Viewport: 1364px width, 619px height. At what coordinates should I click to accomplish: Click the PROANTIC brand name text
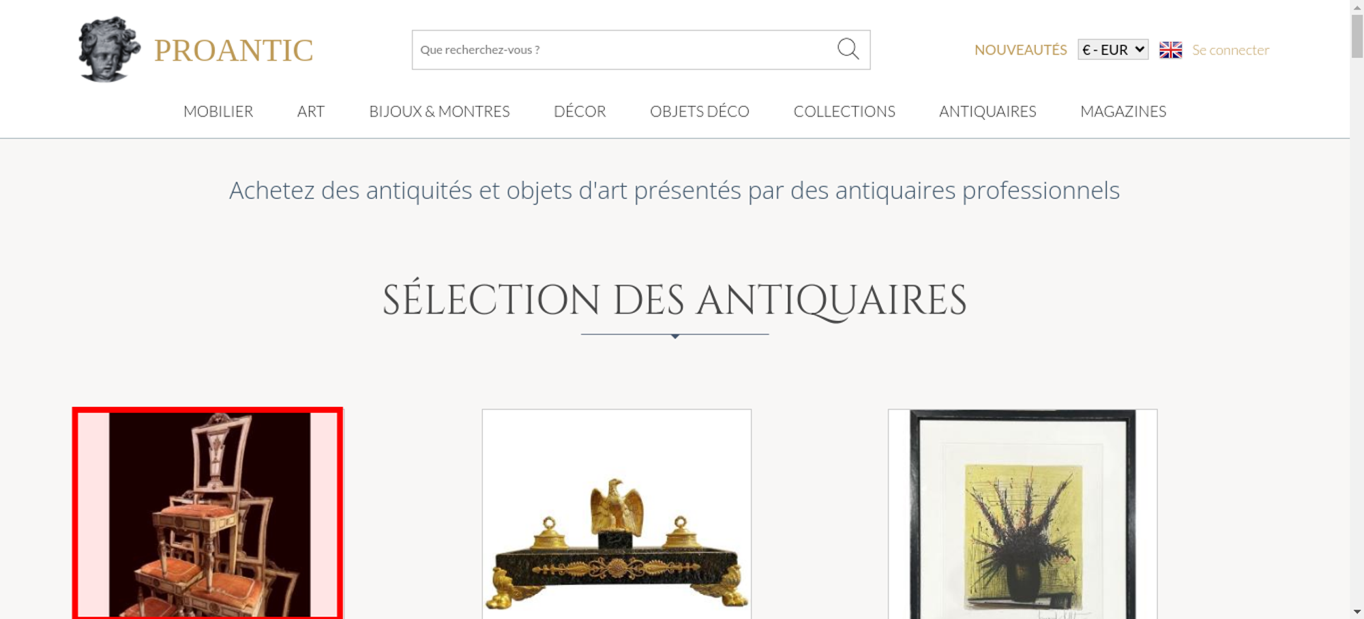(x=234, y=50)
